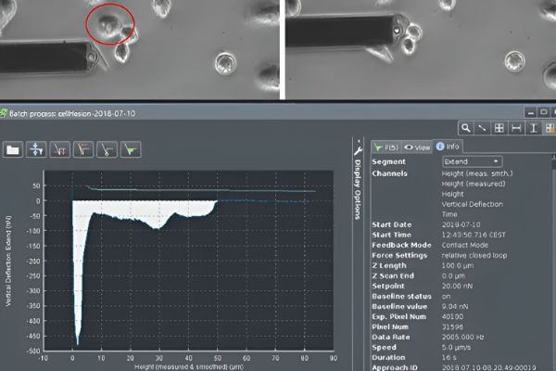Screen dimensions: 556x371
Task: Click the 'Height (measured)' channel entry
Action: (x=473, y=184)
